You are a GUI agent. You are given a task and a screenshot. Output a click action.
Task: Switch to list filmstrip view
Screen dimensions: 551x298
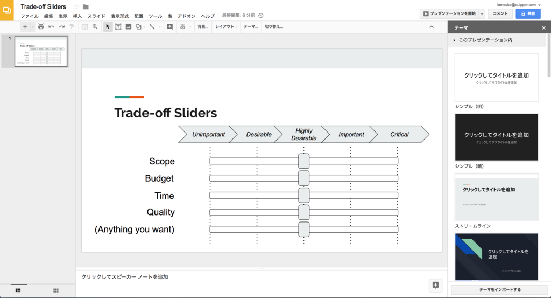click(x=18, y=290)
